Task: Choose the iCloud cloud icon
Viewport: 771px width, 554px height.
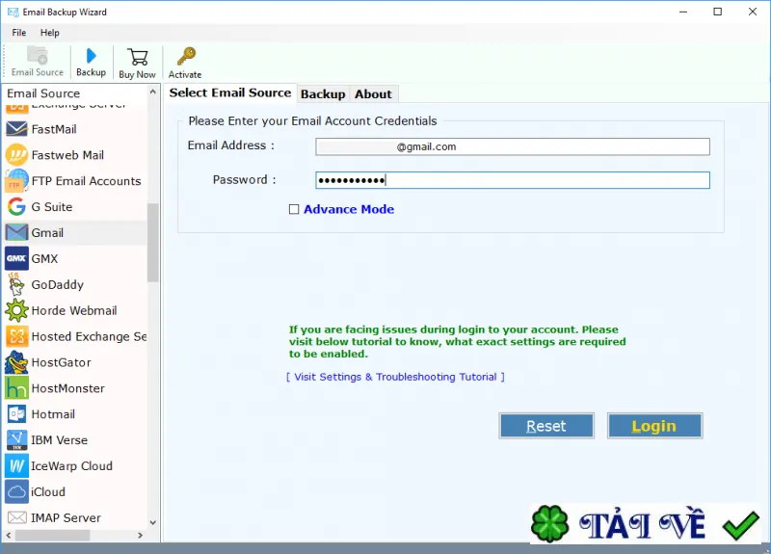Action: coord(16,491)
